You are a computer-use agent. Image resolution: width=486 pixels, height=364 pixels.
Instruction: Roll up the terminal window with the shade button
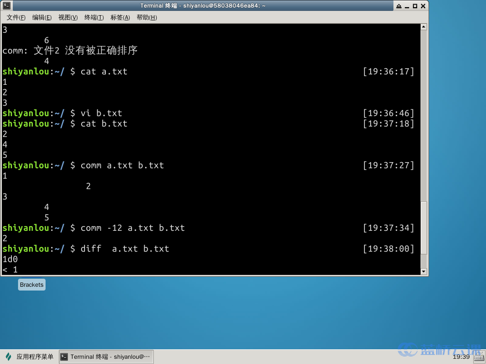pos(399,6)
